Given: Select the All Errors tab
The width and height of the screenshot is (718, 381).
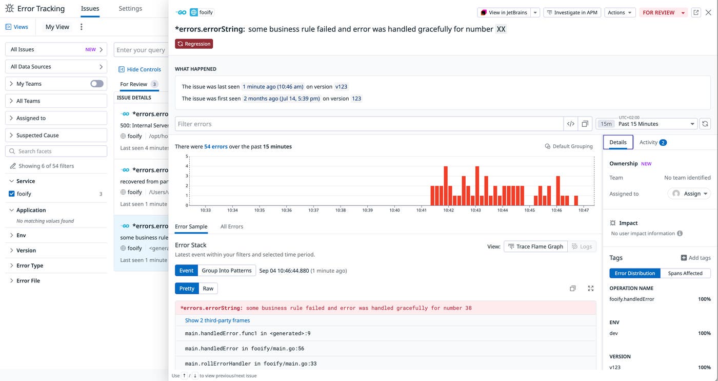Looking at the screenshot, I should (232, 226).
